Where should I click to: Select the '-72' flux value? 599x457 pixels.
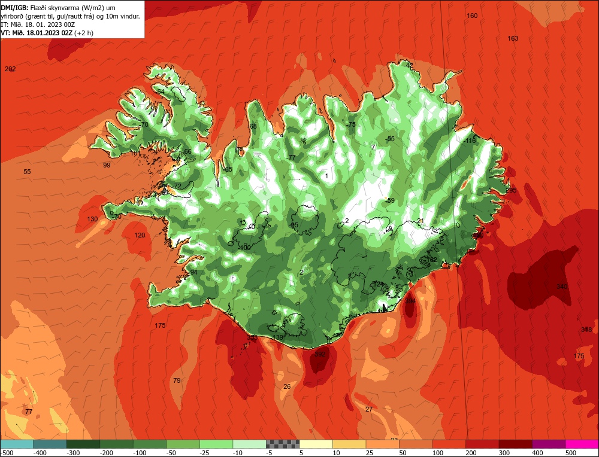[x=177, y=186]
